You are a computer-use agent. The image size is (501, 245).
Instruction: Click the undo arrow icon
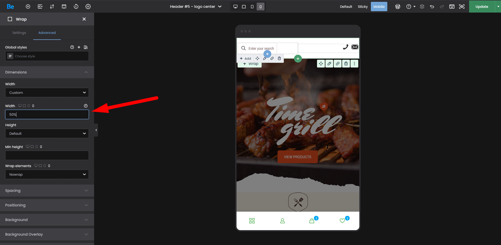tap(432, 7)
